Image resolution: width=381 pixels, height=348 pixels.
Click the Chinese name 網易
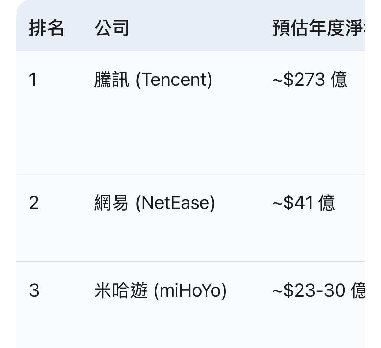pos(111,203)
